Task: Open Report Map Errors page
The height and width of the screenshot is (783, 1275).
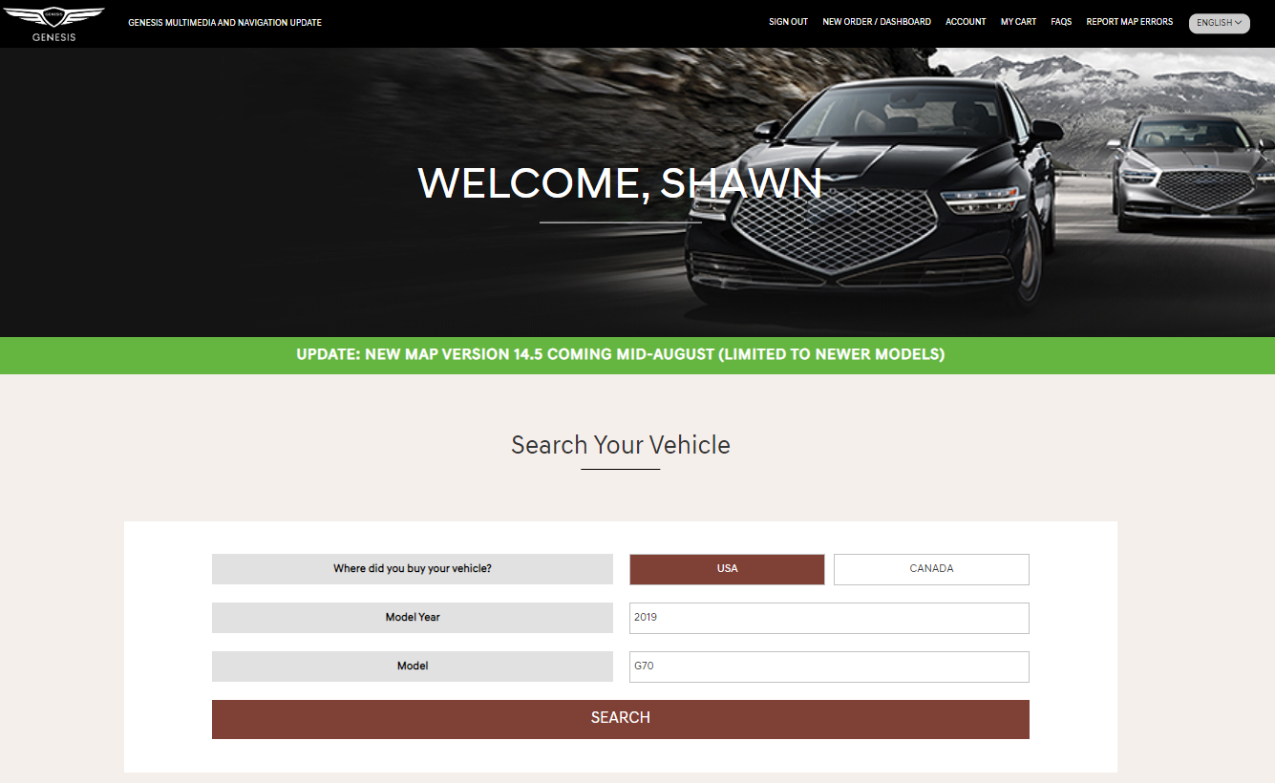Action: click(1130, 22)
